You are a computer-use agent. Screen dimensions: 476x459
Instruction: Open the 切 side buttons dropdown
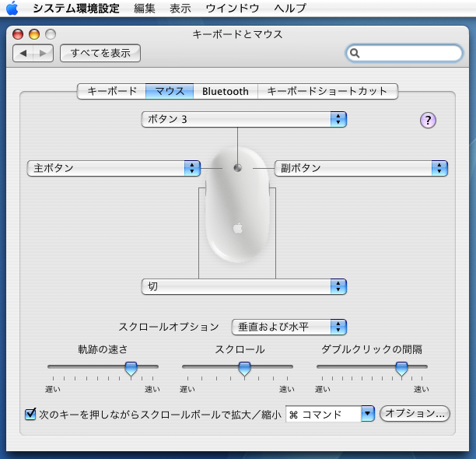pyautogui.click(x=243, y=286)
